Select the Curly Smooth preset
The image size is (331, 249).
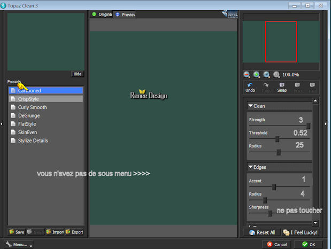(46, 107)
